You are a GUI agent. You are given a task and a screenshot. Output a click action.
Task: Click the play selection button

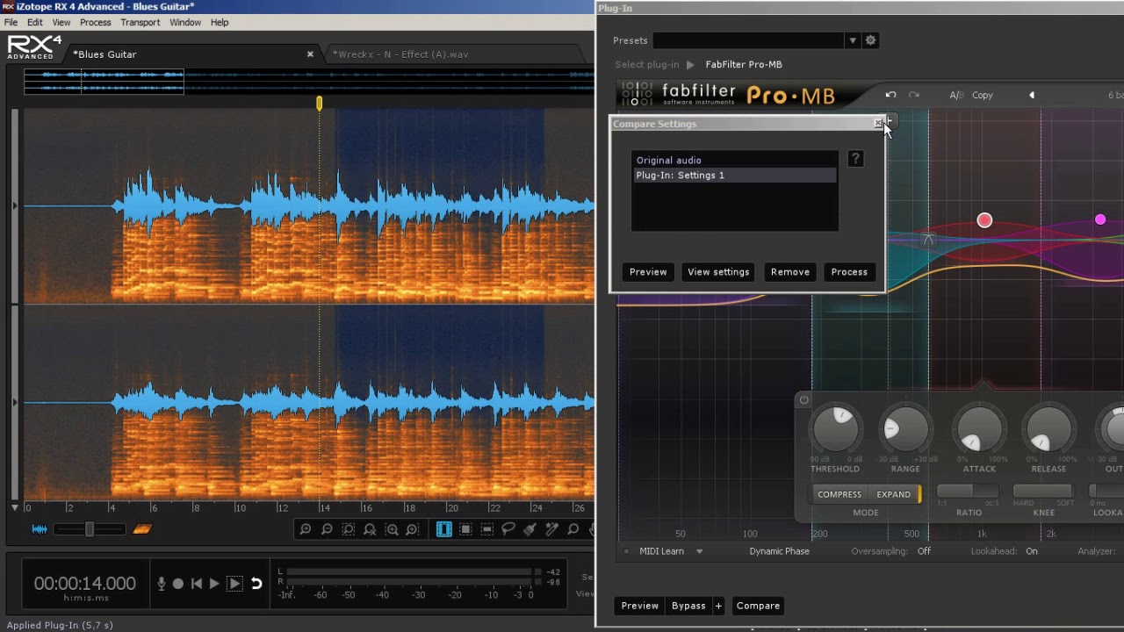pyautogui.click(x=234, y=584)
